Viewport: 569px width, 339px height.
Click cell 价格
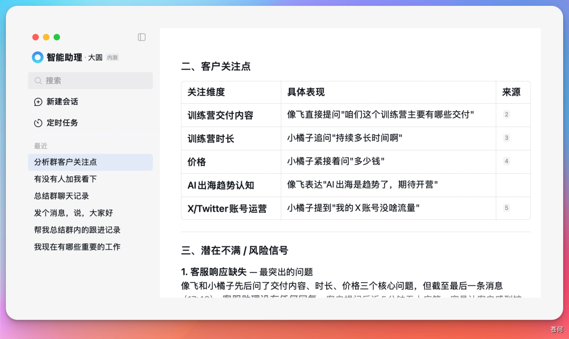point(197,162)
